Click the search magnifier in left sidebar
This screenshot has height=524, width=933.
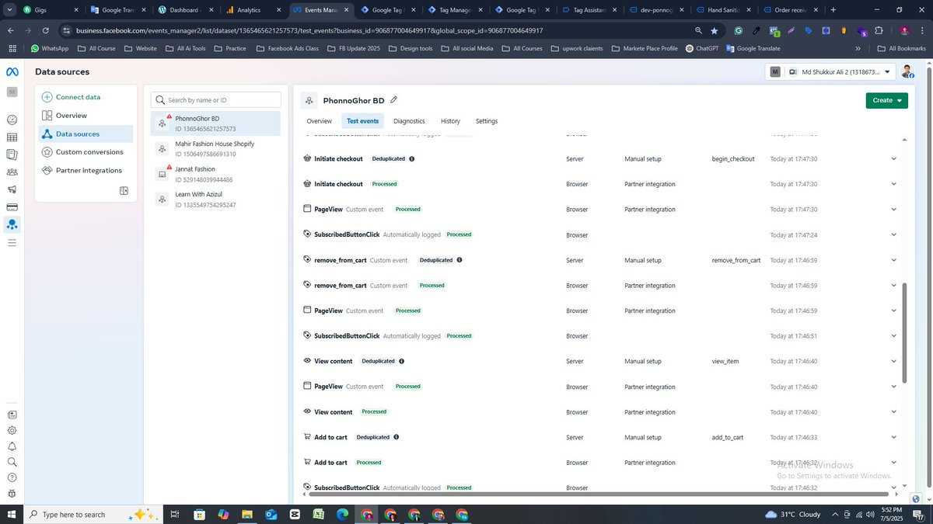12,462
